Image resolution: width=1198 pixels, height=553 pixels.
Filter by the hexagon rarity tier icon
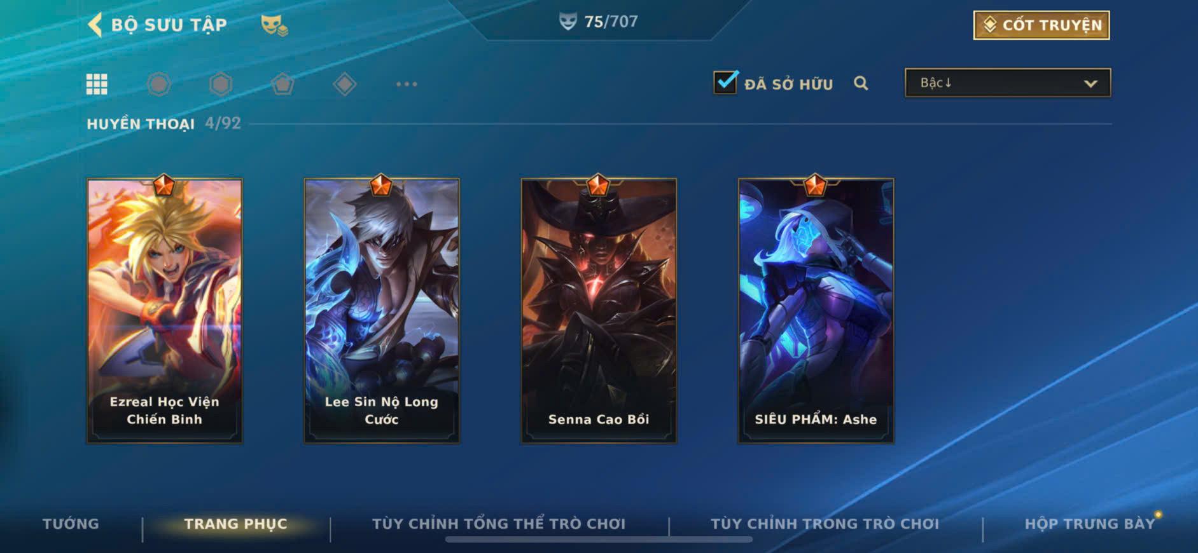point(221,84)
